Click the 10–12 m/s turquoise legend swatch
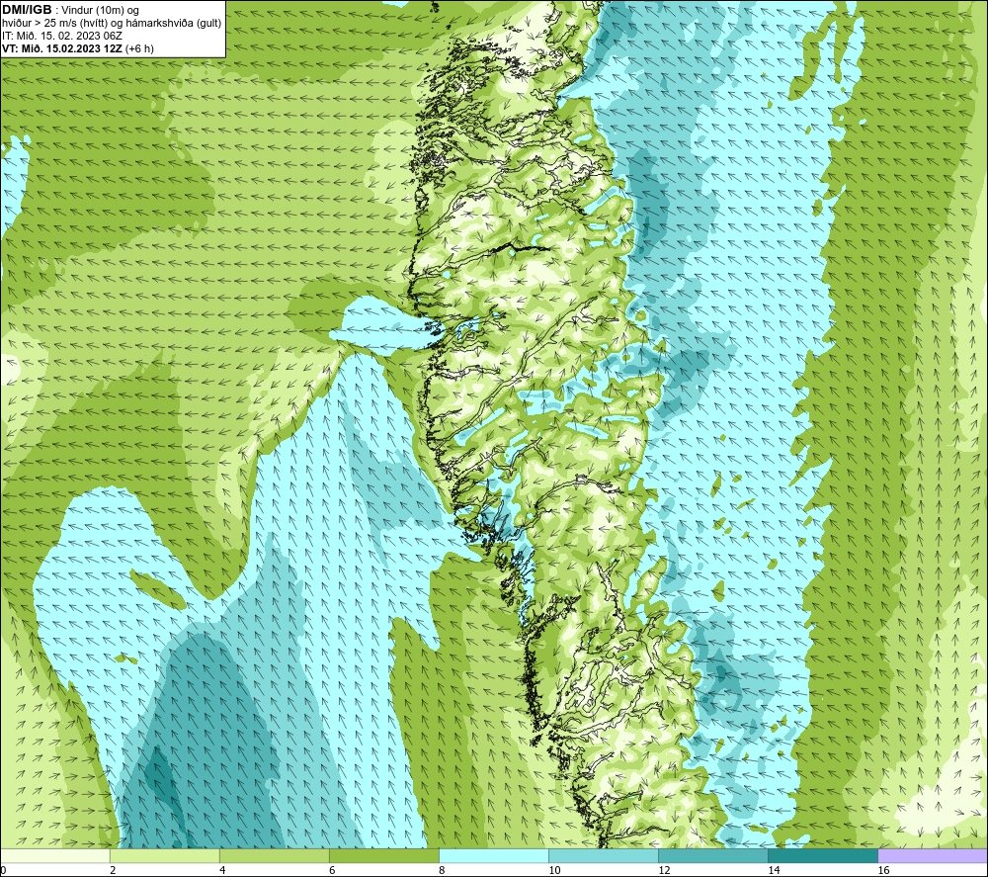The width and height of the screenshot is (988, 877). [603, 855]
